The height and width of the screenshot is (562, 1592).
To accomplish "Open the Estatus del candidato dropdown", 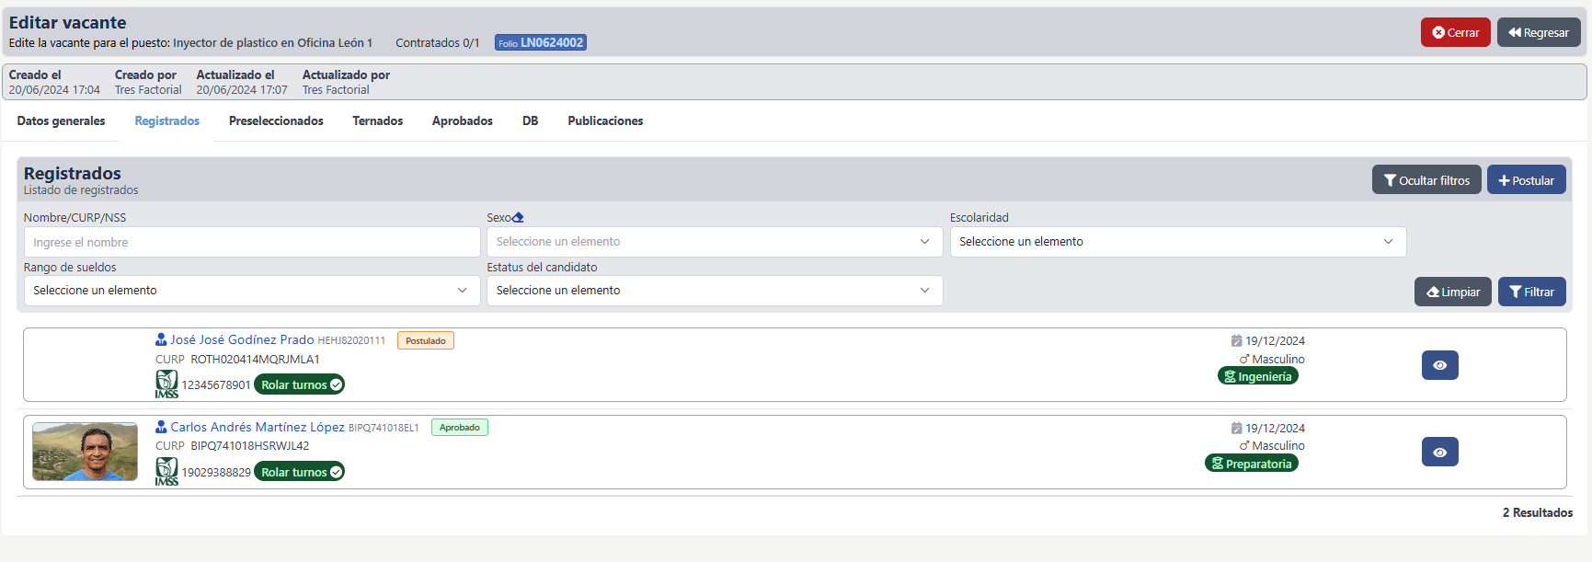I will [715, 290].
